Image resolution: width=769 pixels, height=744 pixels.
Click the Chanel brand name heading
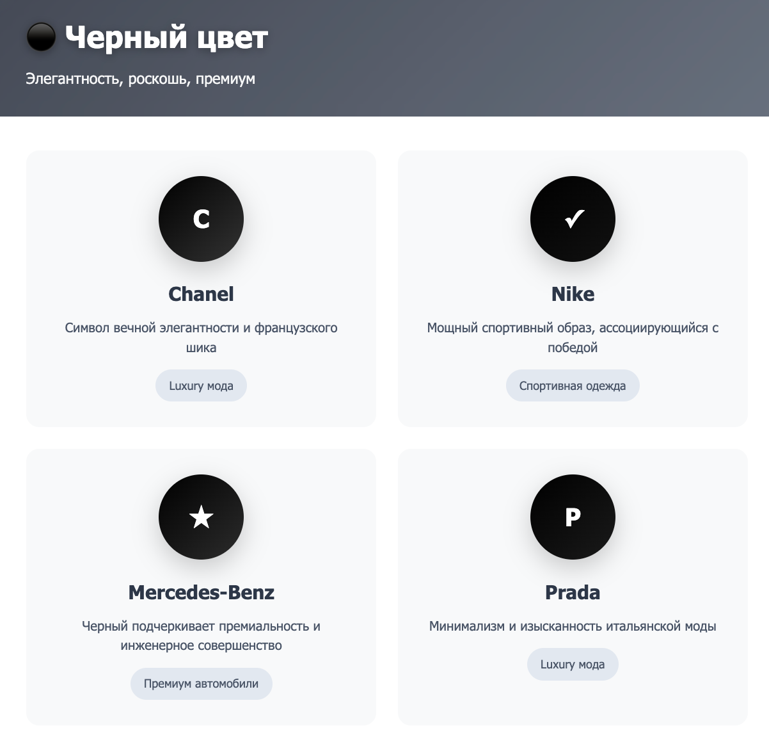click(x=201, y=294)
